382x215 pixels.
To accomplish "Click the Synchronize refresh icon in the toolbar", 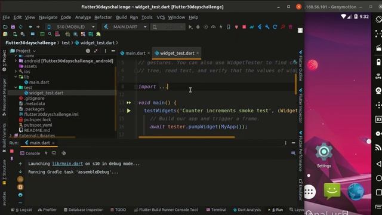I will 21,27.
